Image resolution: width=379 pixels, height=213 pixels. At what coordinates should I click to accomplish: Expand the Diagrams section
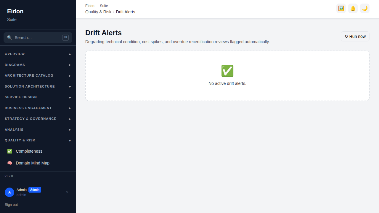(38, 65)
